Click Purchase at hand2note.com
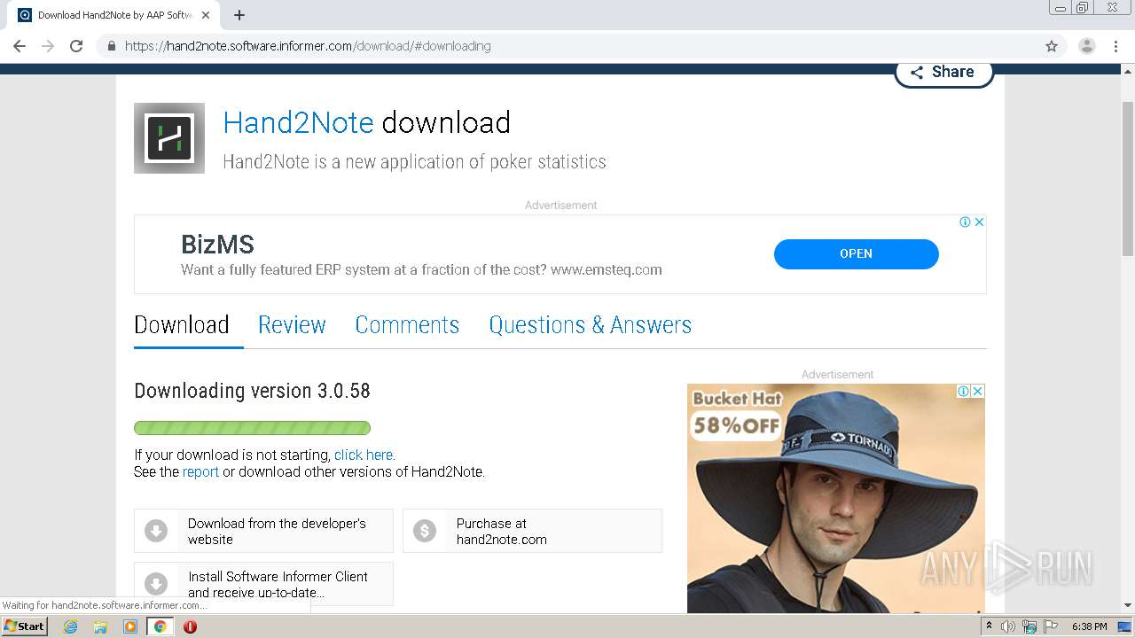Viewport: 1135px width, 638px height. (532, 531)
